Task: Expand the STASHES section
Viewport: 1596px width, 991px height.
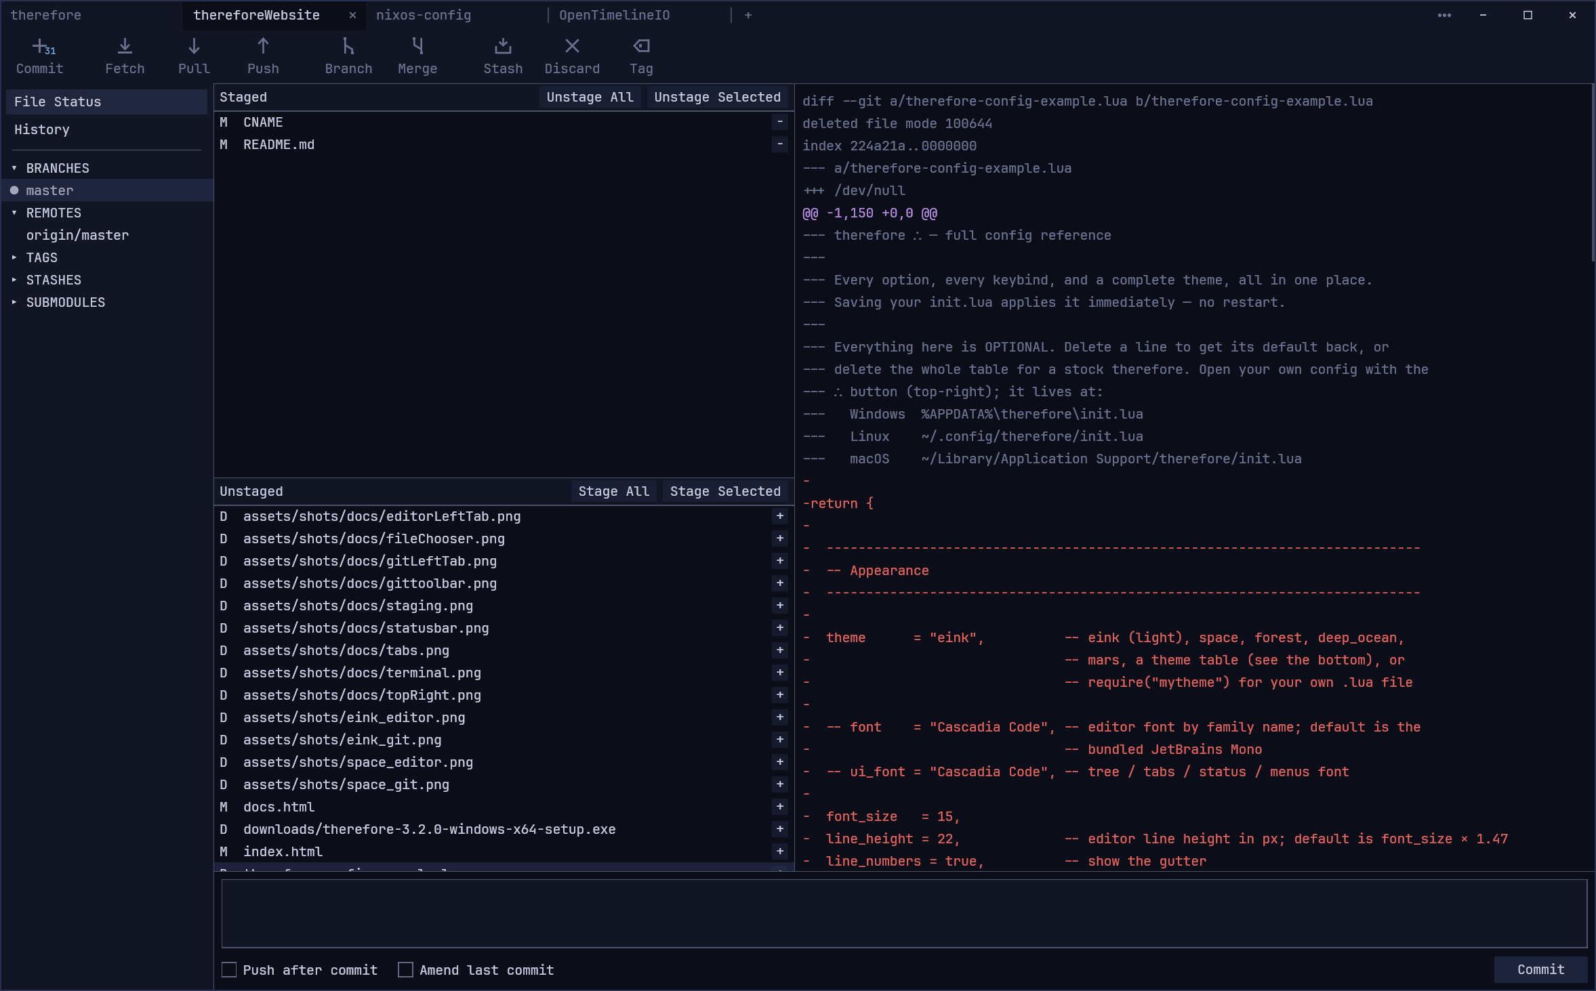Action: [14, 280]
